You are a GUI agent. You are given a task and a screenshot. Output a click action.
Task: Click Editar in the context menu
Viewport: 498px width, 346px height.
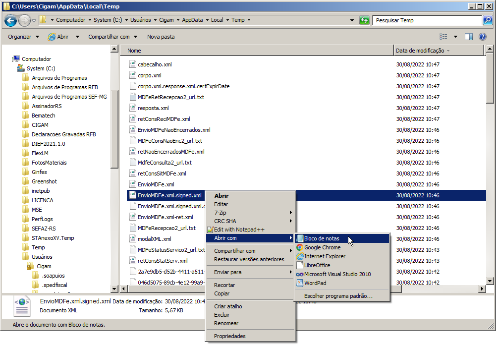coord(250,204)
